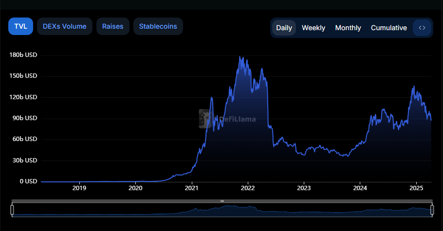The width and height of the screenshot is (443, 231).
Task: Click the 2019 x-axis label
Action: pyautogui.click(x=79, y=188)
